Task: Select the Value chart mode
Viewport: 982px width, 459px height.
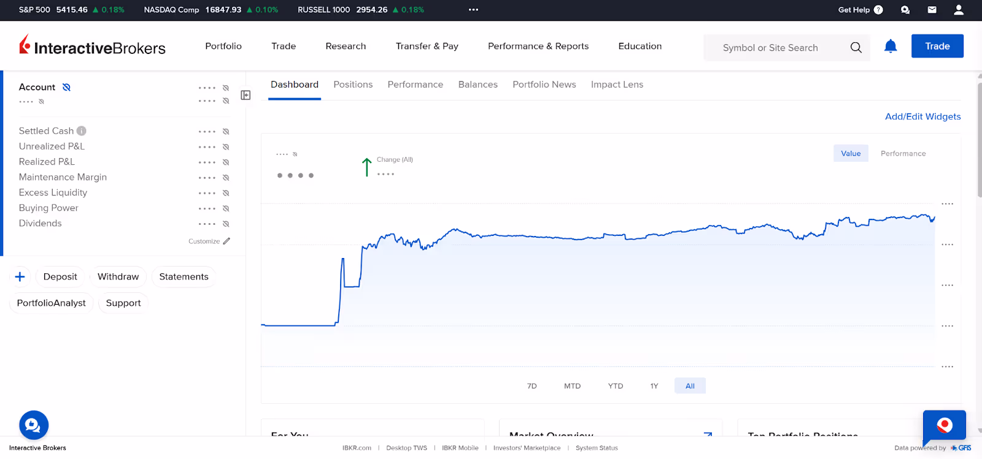Action: coord(851,153)
